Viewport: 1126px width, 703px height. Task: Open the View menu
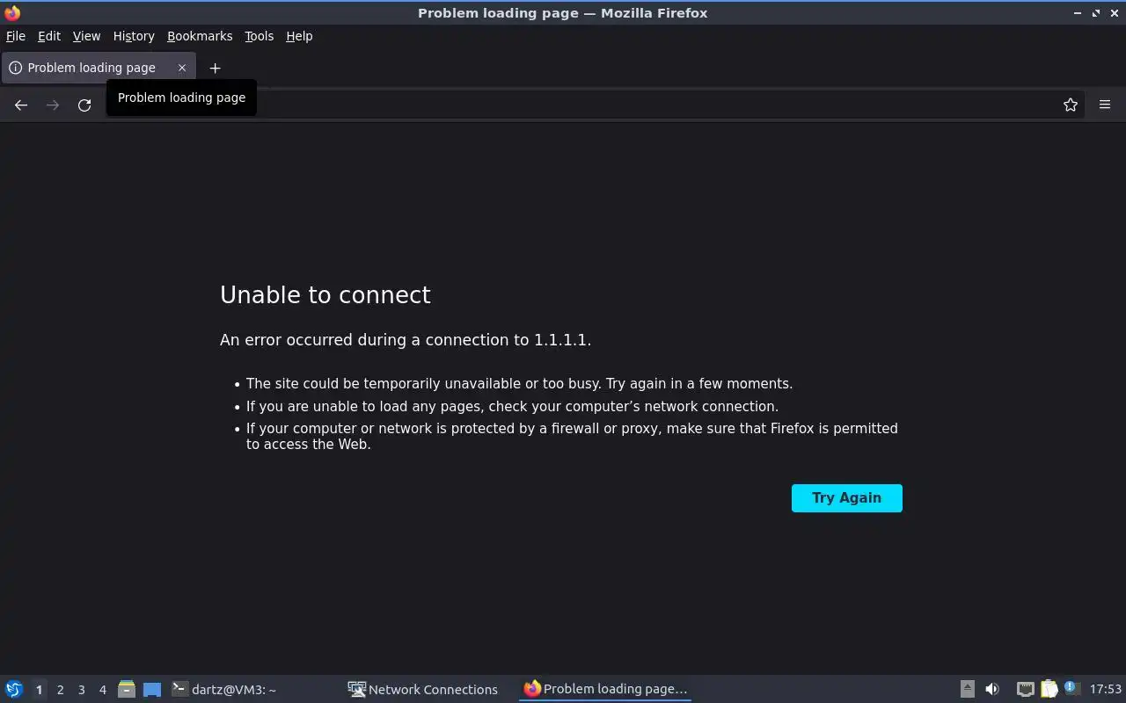pos(86,36)
